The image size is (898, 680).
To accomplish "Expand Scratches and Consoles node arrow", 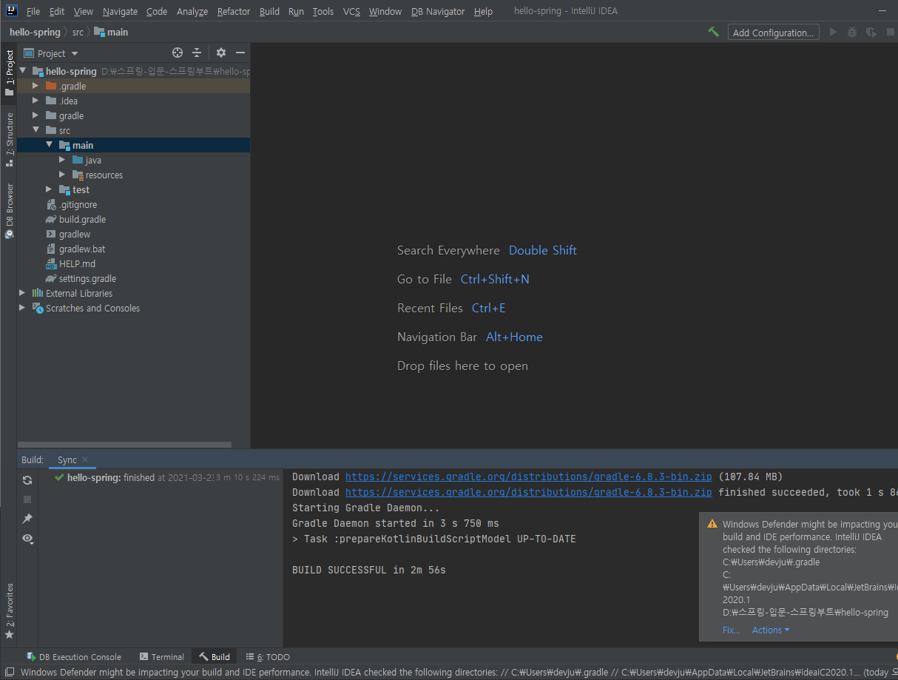I will click(22, 308).
